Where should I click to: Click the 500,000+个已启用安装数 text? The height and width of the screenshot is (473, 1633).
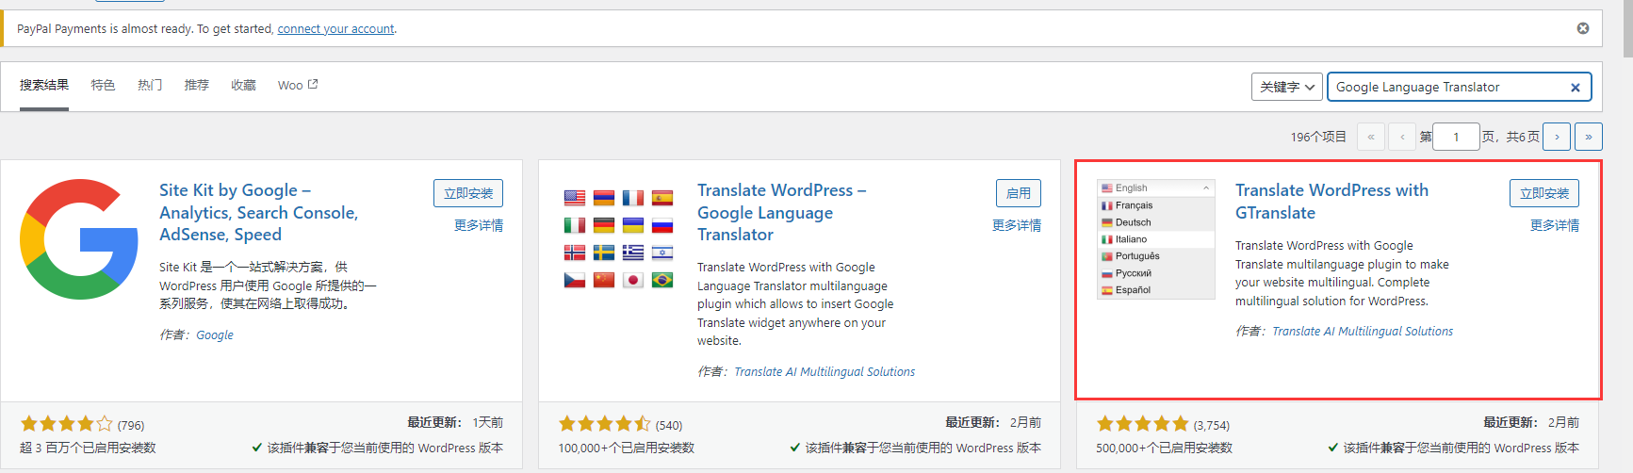(1164, 448)
